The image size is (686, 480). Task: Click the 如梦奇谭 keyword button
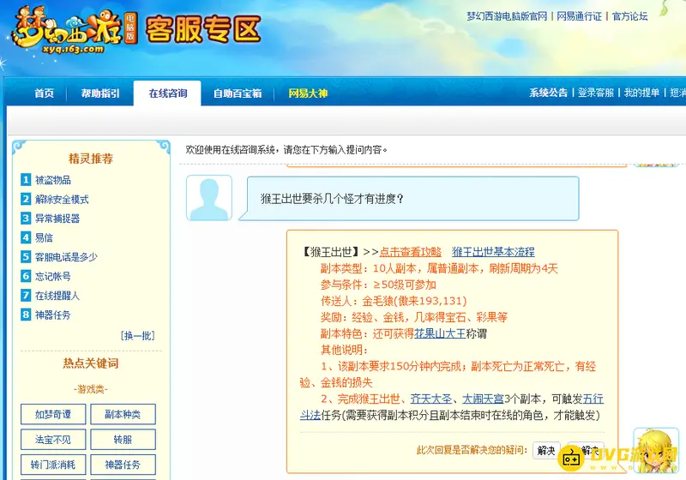pos(53,414)
